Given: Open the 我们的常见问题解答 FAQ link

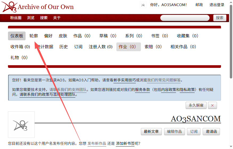Looking at the screenshot, I should [x=164, y=80].
